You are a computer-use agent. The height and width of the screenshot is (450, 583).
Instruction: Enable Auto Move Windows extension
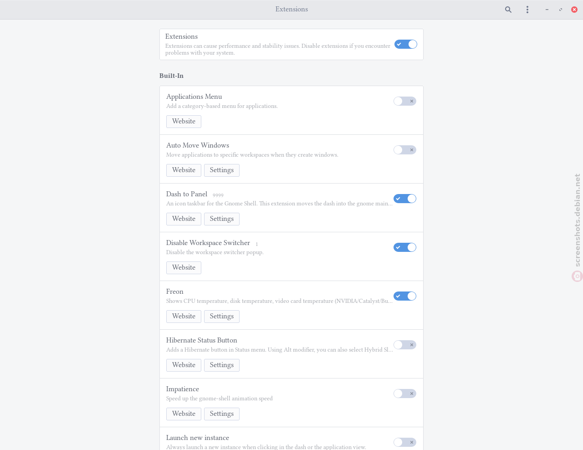(x=405, y=150)
